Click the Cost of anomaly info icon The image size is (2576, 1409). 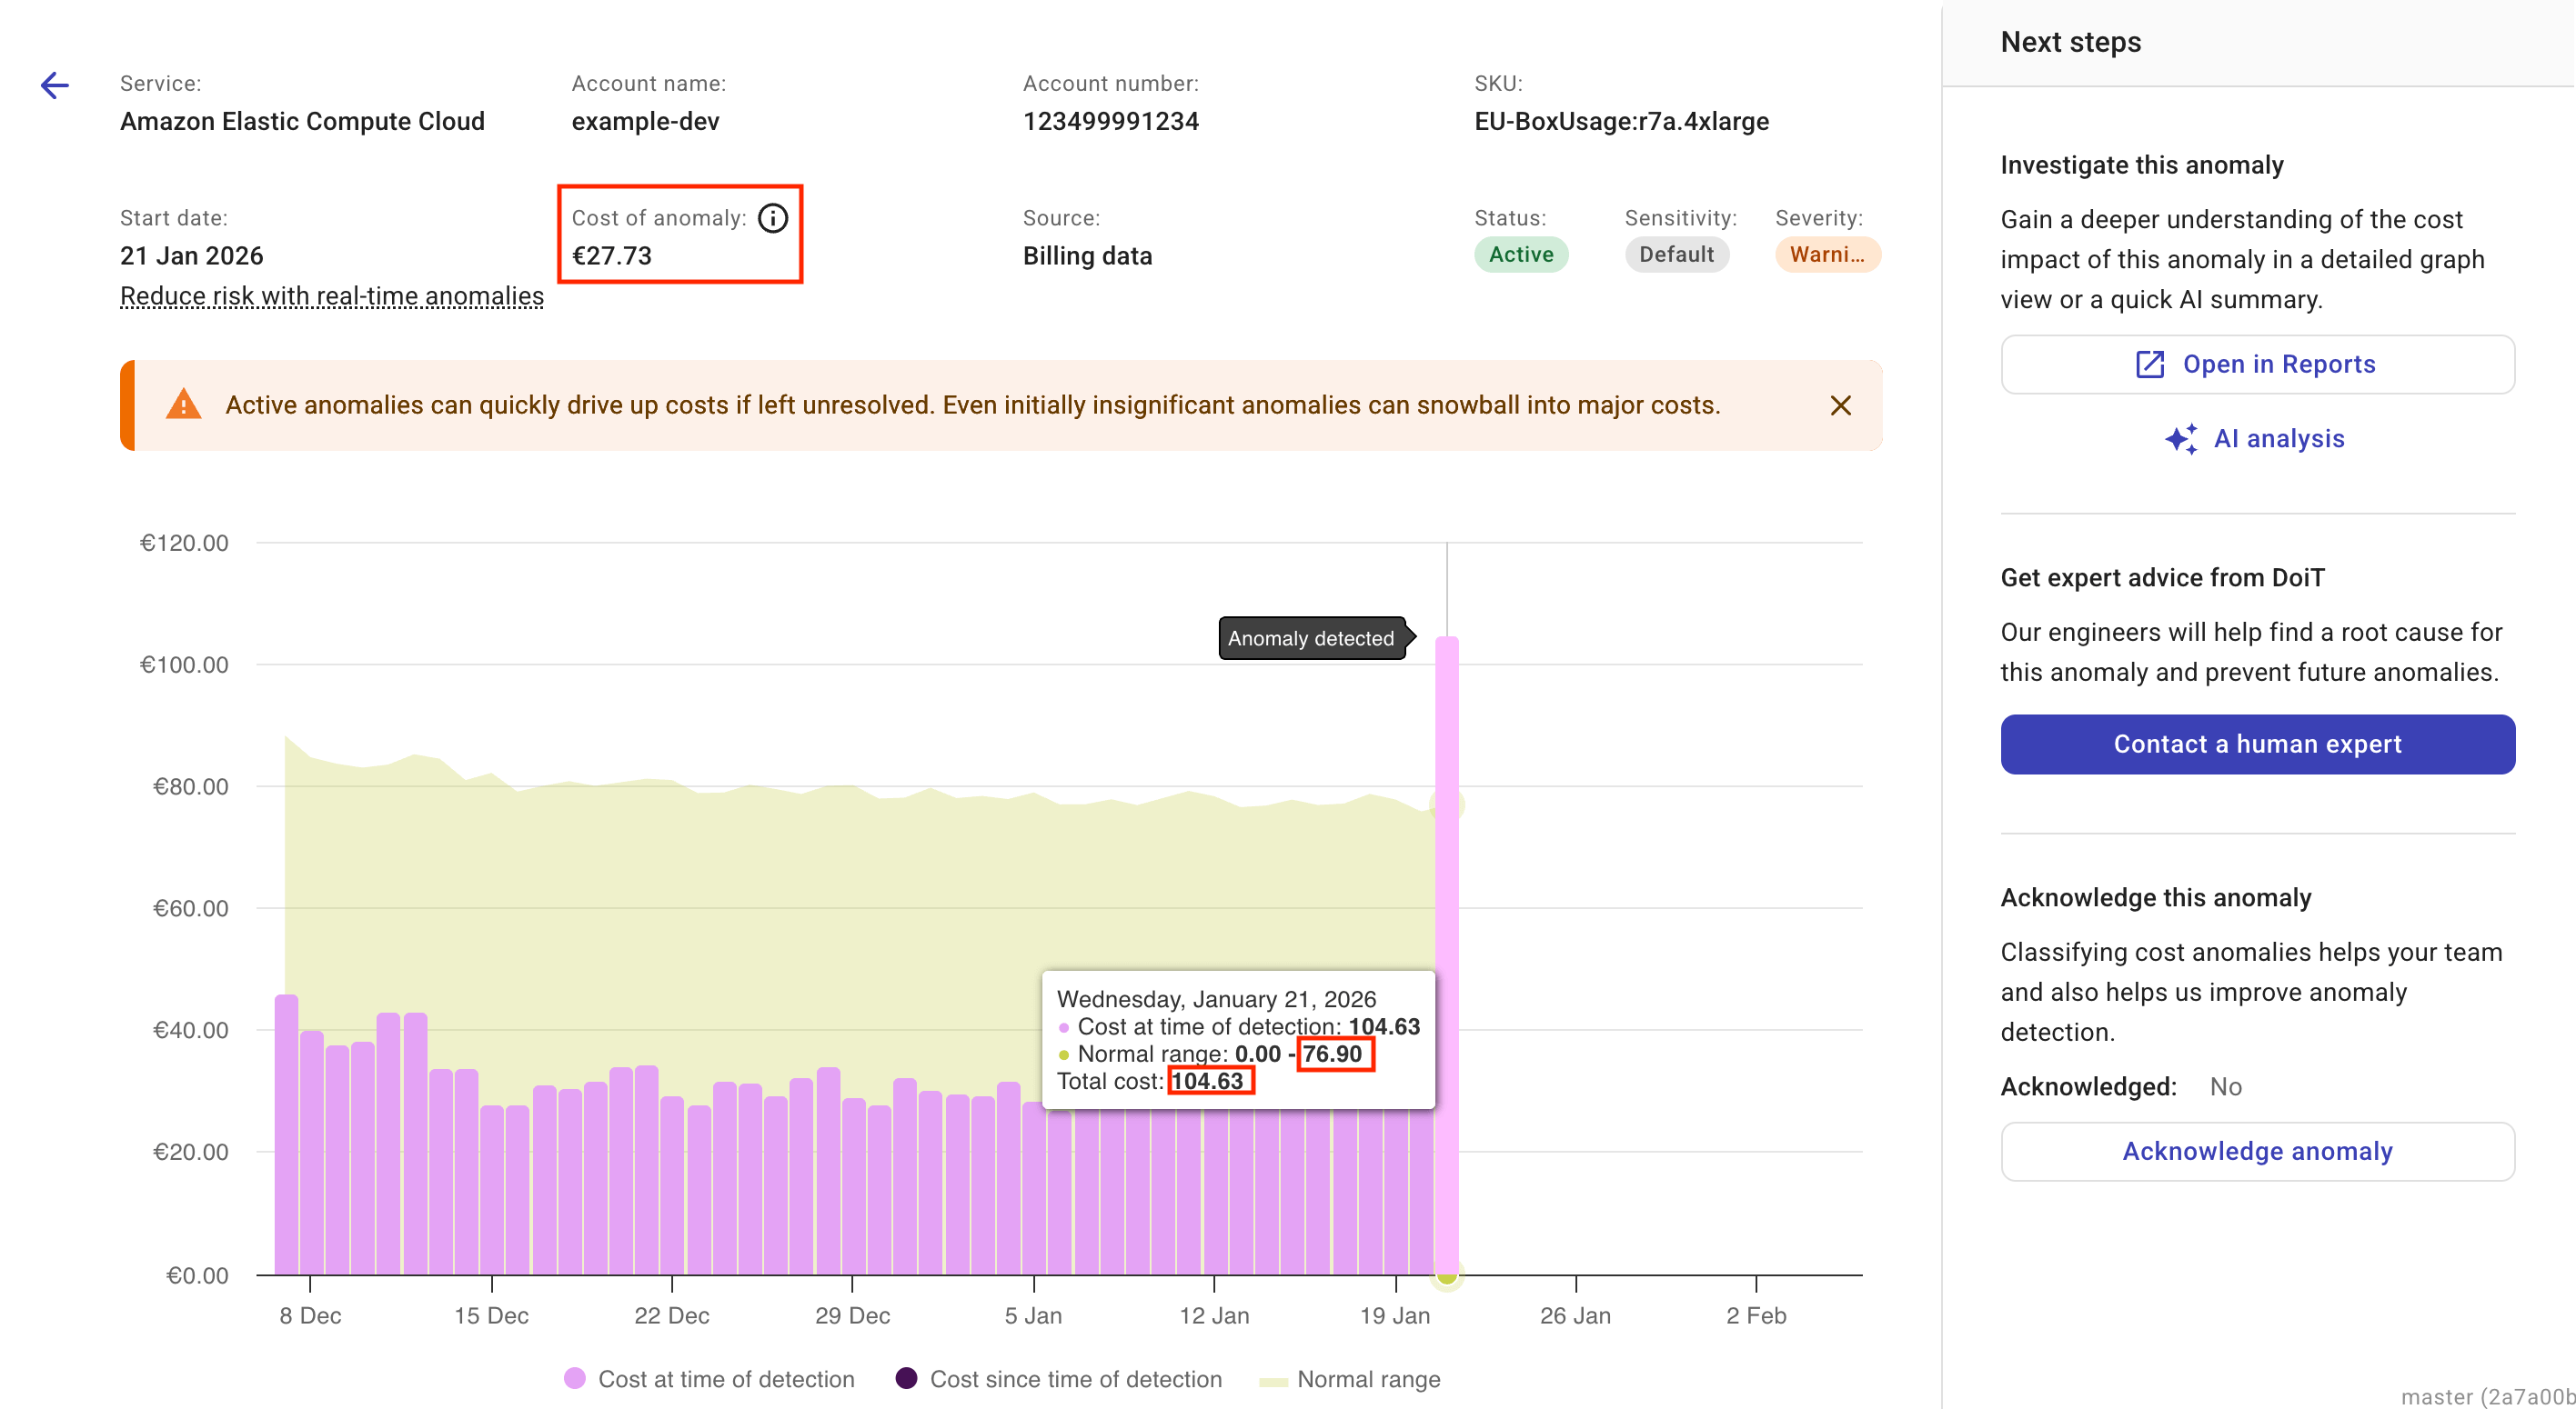tap(772, 218)
